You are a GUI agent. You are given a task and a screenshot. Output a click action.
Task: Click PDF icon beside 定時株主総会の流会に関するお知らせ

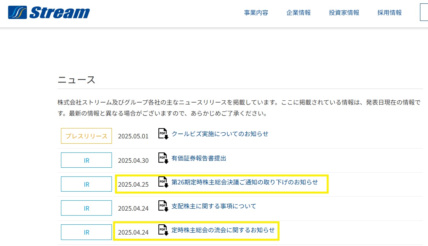(x=163, y=230)
